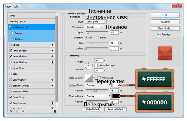187x121 pixels.
Task: Toggle the Preview checkbox
Action: (159, 34)
